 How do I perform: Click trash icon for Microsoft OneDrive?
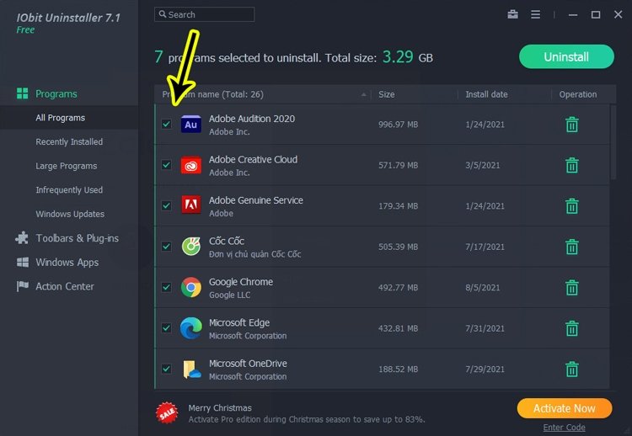571,370
